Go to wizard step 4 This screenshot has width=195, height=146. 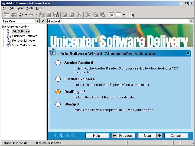(73, 135)
